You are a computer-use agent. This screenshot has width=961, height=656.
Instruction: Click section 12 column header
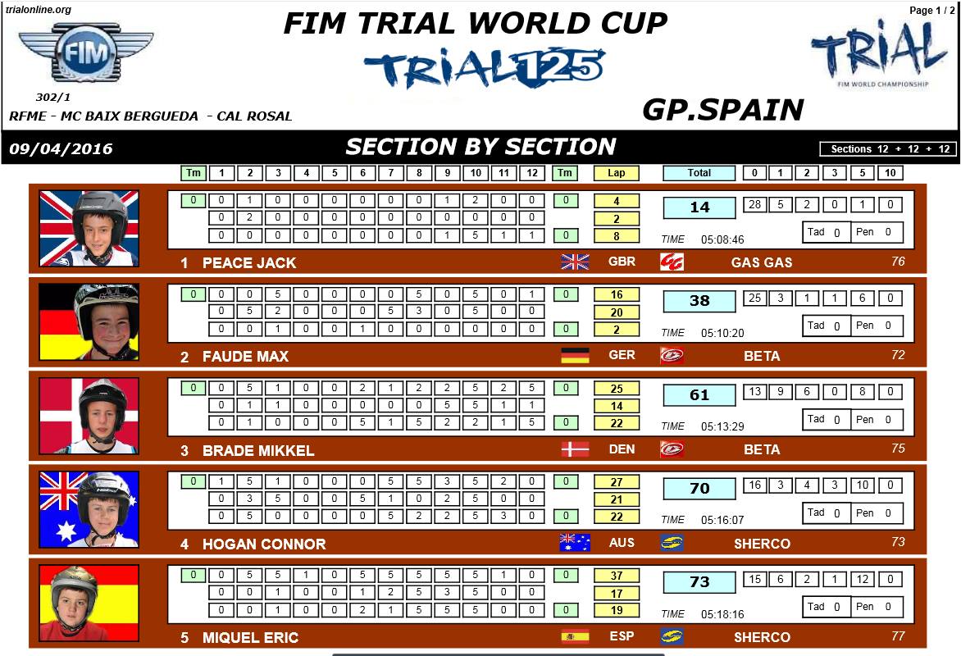point(533,173)
